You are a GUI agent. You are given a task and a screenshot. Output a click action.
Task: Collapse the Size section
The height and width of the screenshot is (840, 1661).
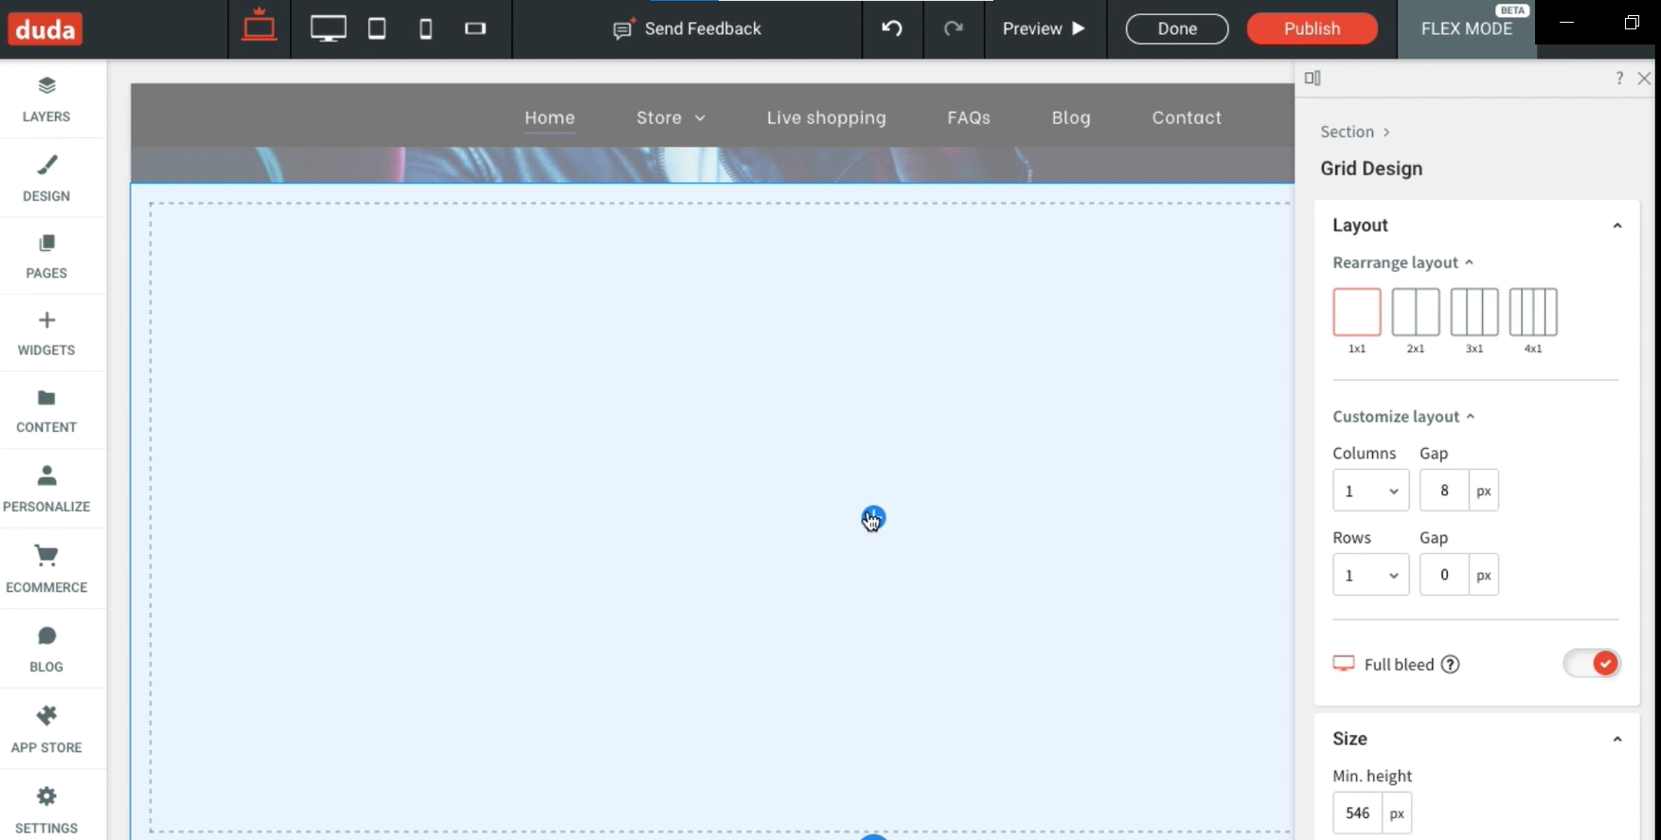tap(1616, 739)
